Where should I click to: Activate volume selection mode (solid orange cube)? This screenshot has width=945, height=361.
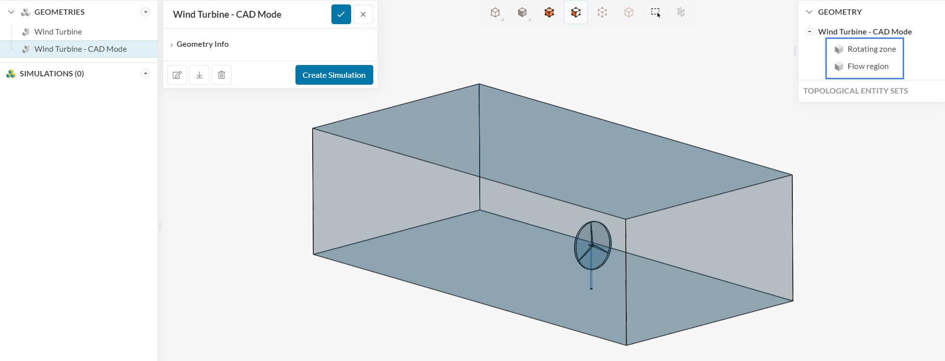coord(549,13)
